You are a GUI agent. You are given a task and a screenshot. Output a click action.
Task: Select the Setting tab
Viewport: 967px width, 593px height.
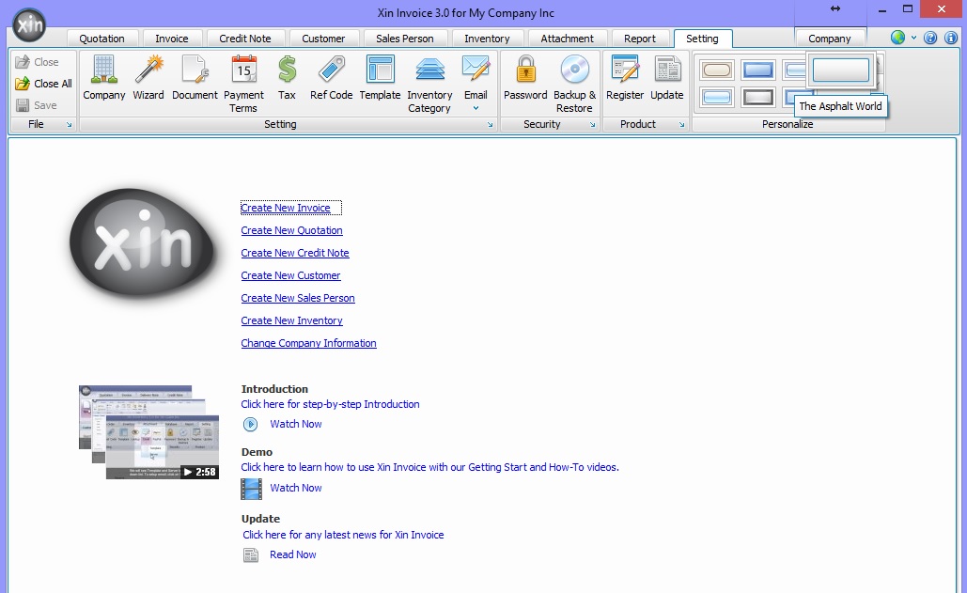[x=702, y=39]
